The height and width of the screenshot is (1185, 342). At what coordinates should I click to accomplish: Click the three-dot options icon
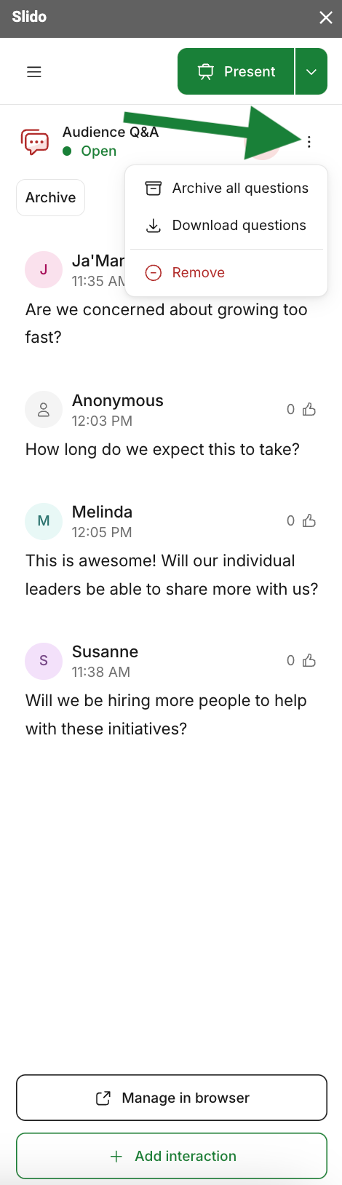point(309,142)
